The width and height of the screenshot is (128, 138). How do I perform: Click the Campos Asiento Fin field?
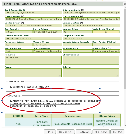click(x=91, y=38)
